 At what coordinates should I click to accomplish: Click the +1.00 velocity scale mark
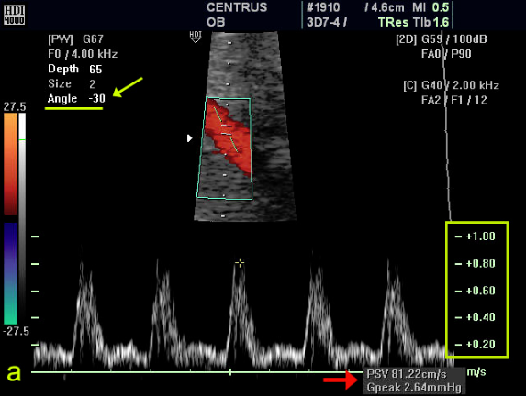click(476, 236)
